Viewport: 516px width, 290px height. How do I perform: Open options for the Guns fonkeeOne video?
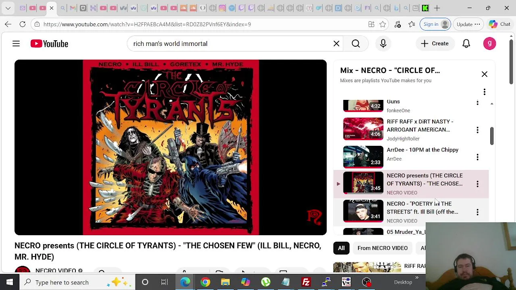(477, 103)
